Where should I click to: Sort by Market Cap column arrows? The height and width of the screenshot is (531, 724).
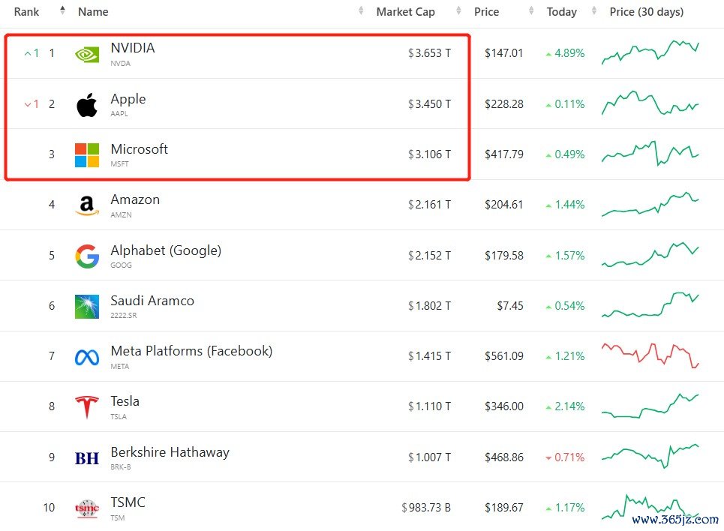pyautogui.click(x=458, y=10)
